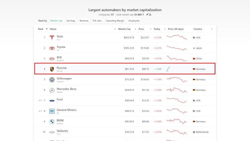Click the Stellantis logo icon
250x141 pixels.
(52, 132)
